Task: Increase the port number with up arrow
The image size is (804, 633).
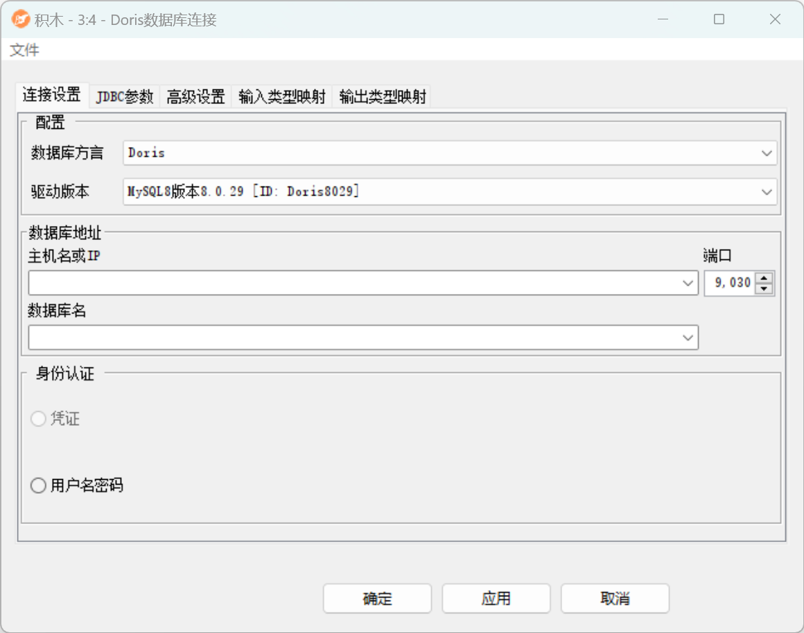Action: tap(764, 278)
